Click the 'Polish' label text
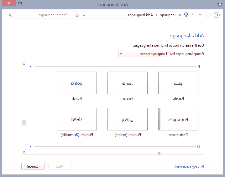 [77, 99]
